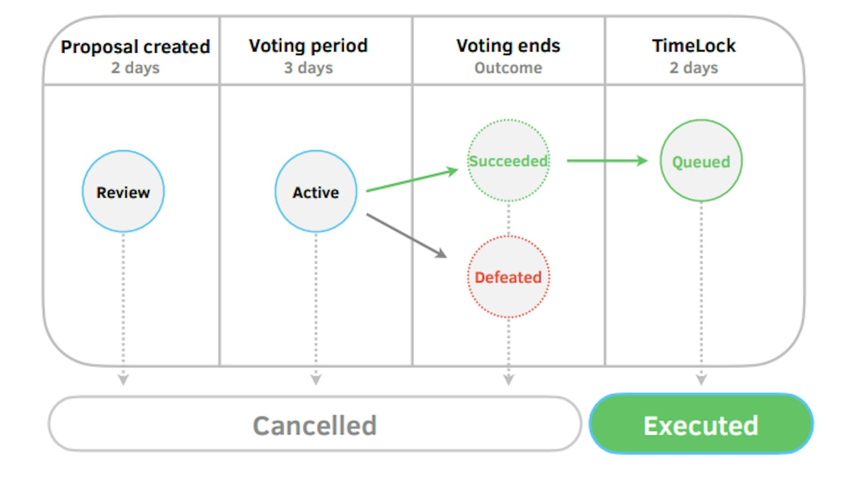Click the Review state circle
Viewport: 856px width, 482px height.
click(x=123, y=192)
